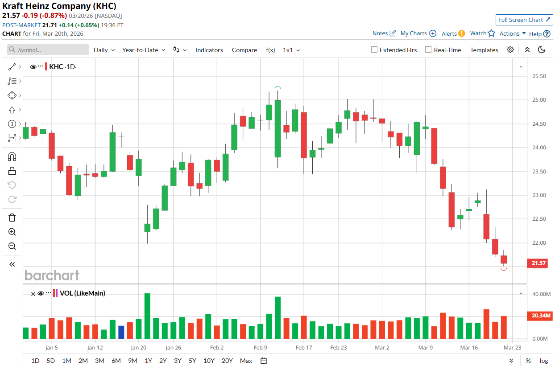Collapse the VOL pane chevron
The width and height of the screenshot is (555, 366).
tap(521, 293)
